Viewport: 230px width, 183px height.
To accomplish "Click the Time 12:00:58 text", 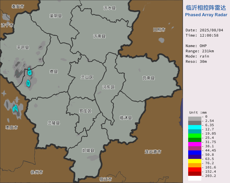I will coord(202,36).
